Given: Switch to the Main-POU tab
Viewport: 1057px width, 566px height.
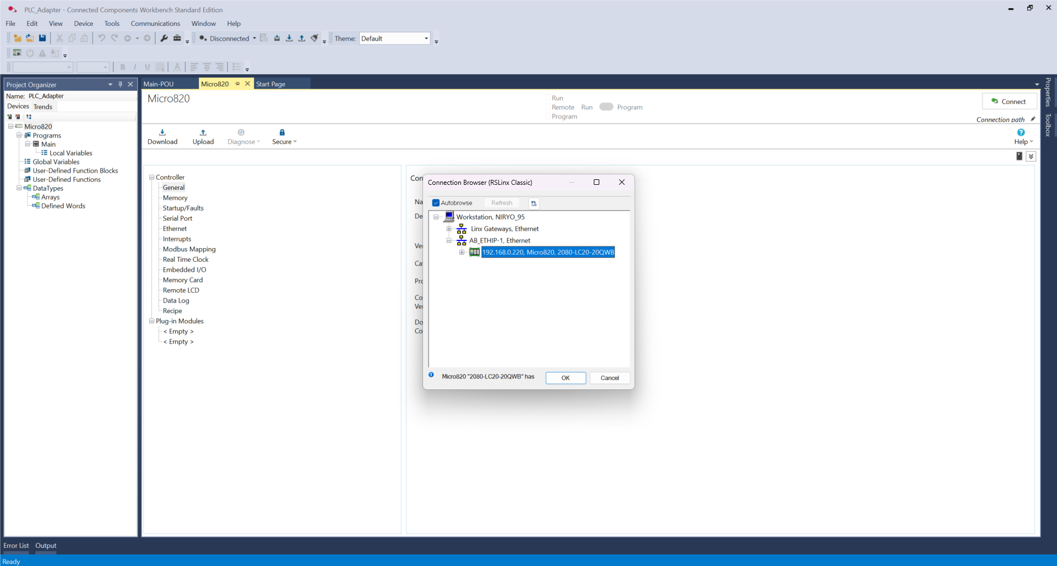Looking at the screenshot, I should (x=159, y=84).
